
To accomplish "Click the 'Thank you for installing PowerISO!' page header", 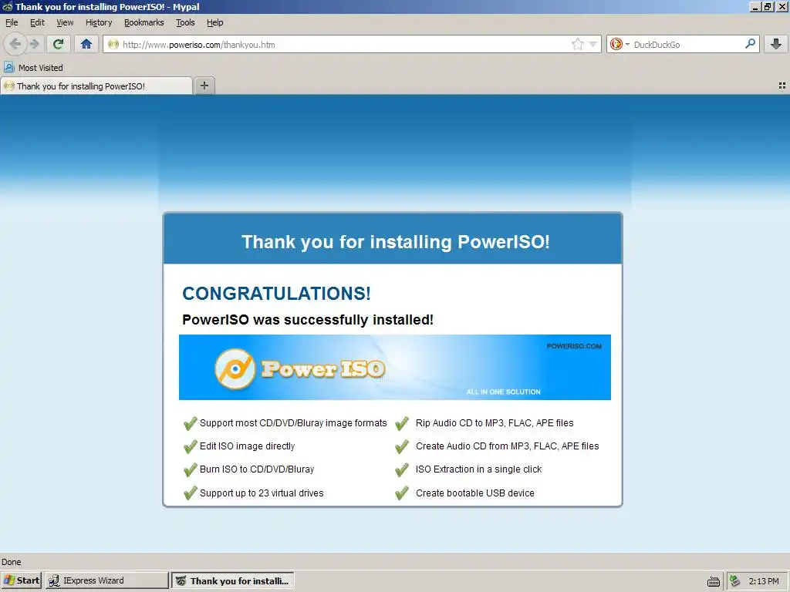I will [396, 241].
